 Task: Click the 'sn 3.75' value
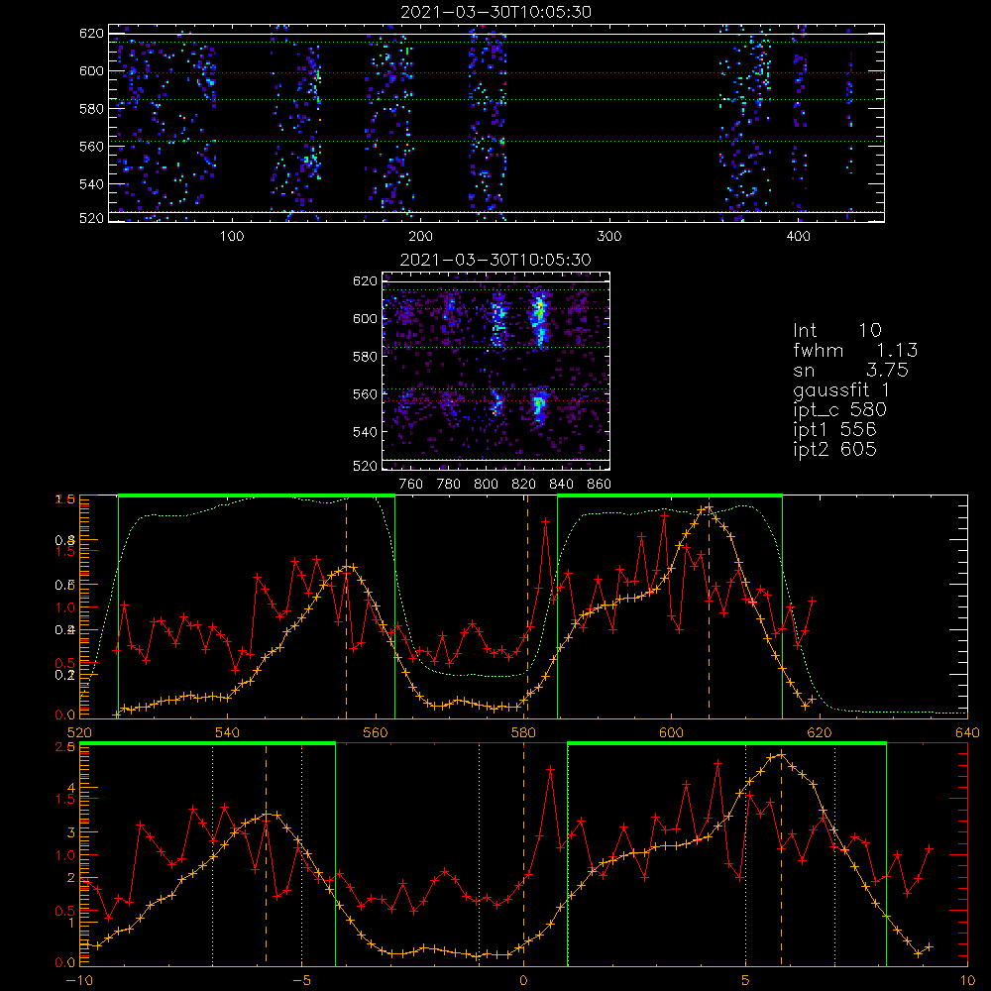pyautogui.click(x=850, y=370)
